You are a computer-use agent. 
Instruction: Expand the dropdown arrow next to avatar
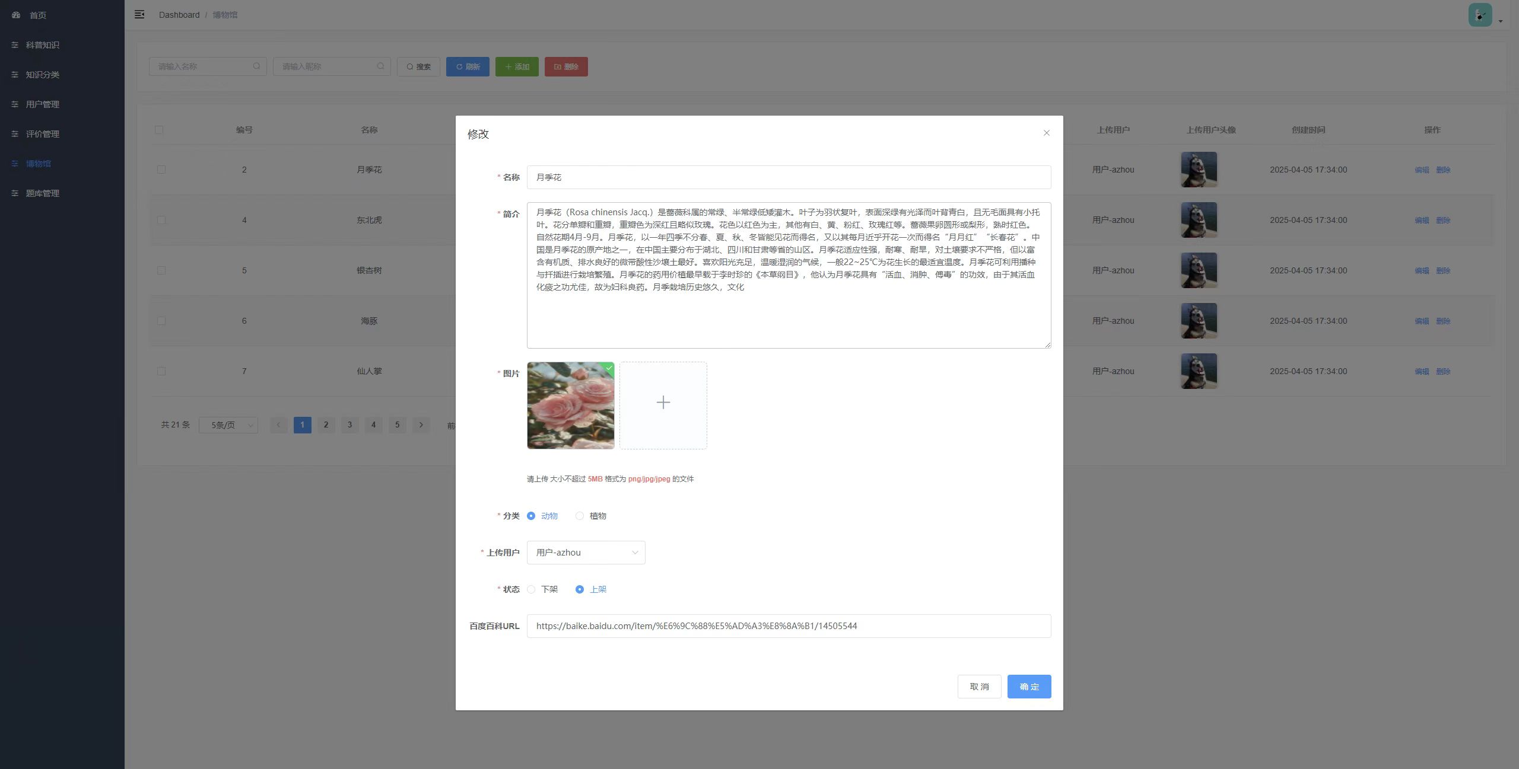coord(1501,21)
